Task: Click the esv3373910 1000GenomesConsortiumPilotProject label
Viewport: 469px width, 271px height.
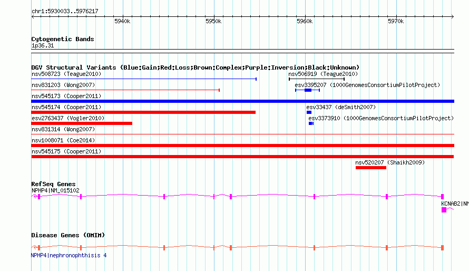Action: coord(381,118)
